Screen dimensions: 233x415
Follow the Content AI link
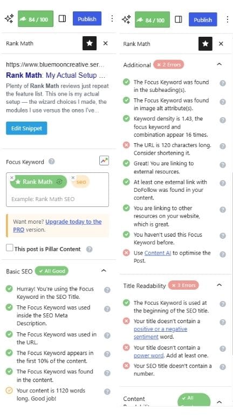[157, 253]
